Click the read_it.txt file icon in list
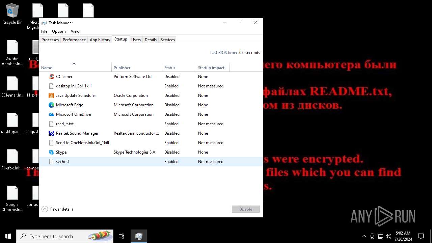This screenshot has width=432, height=243. (51, 124)
